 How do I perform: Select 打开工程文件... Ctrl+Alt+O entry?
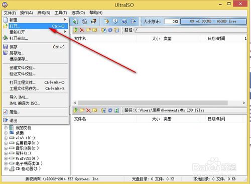click(x=35, y=82)
